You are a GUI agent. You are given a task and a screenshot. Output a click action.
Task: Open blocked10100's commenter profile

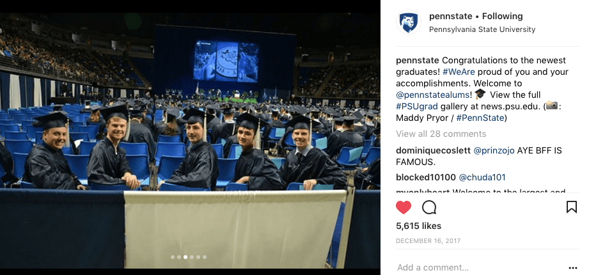425,177
